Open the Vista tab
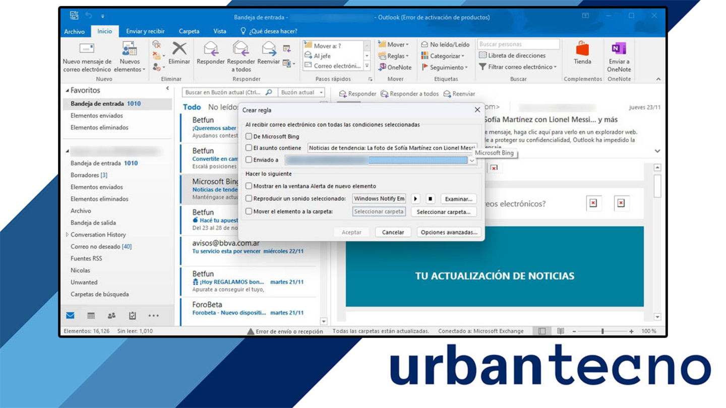726x408 pixels. [220, 31]
